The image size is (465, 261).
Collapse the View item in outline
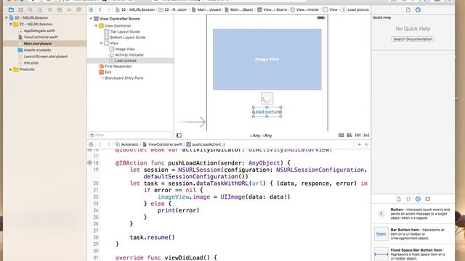click(102, 43)
